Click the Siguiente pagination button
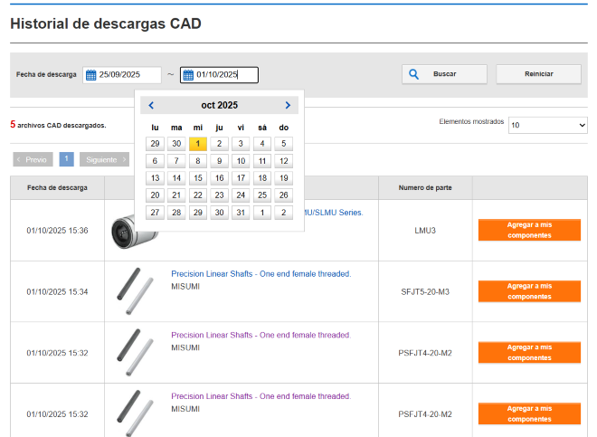597x437 pixels. (104, 159)
